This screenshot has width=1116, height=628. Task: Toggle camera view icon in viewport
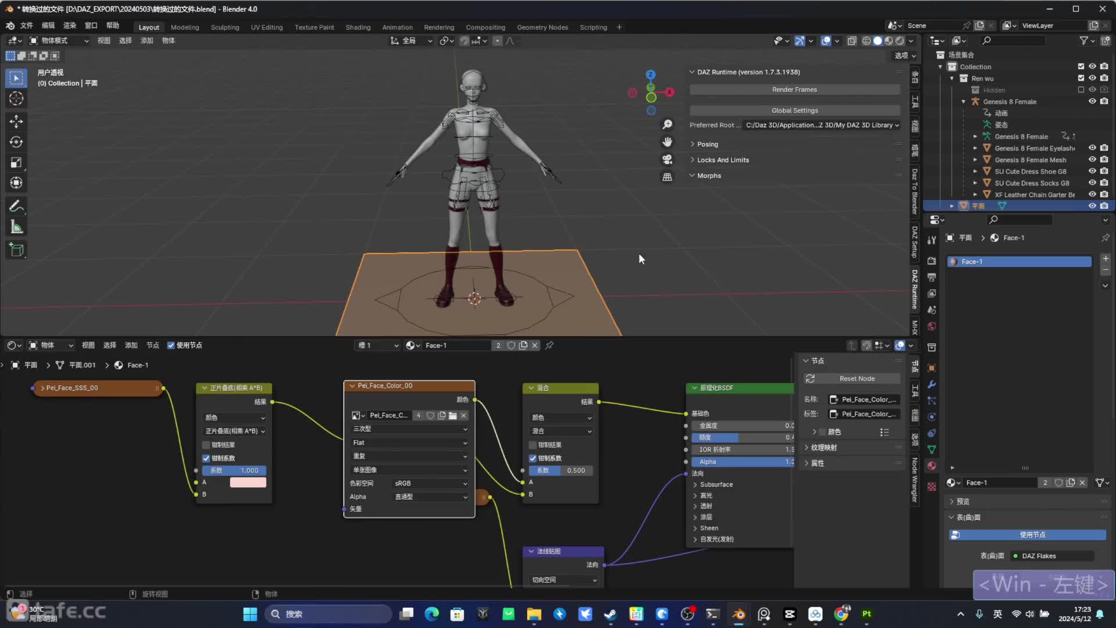(667, 159)
